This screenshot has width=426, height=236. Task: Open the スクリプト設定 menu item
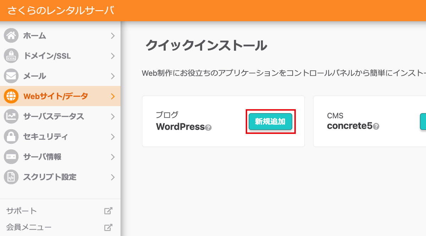[x=60, y=177]
